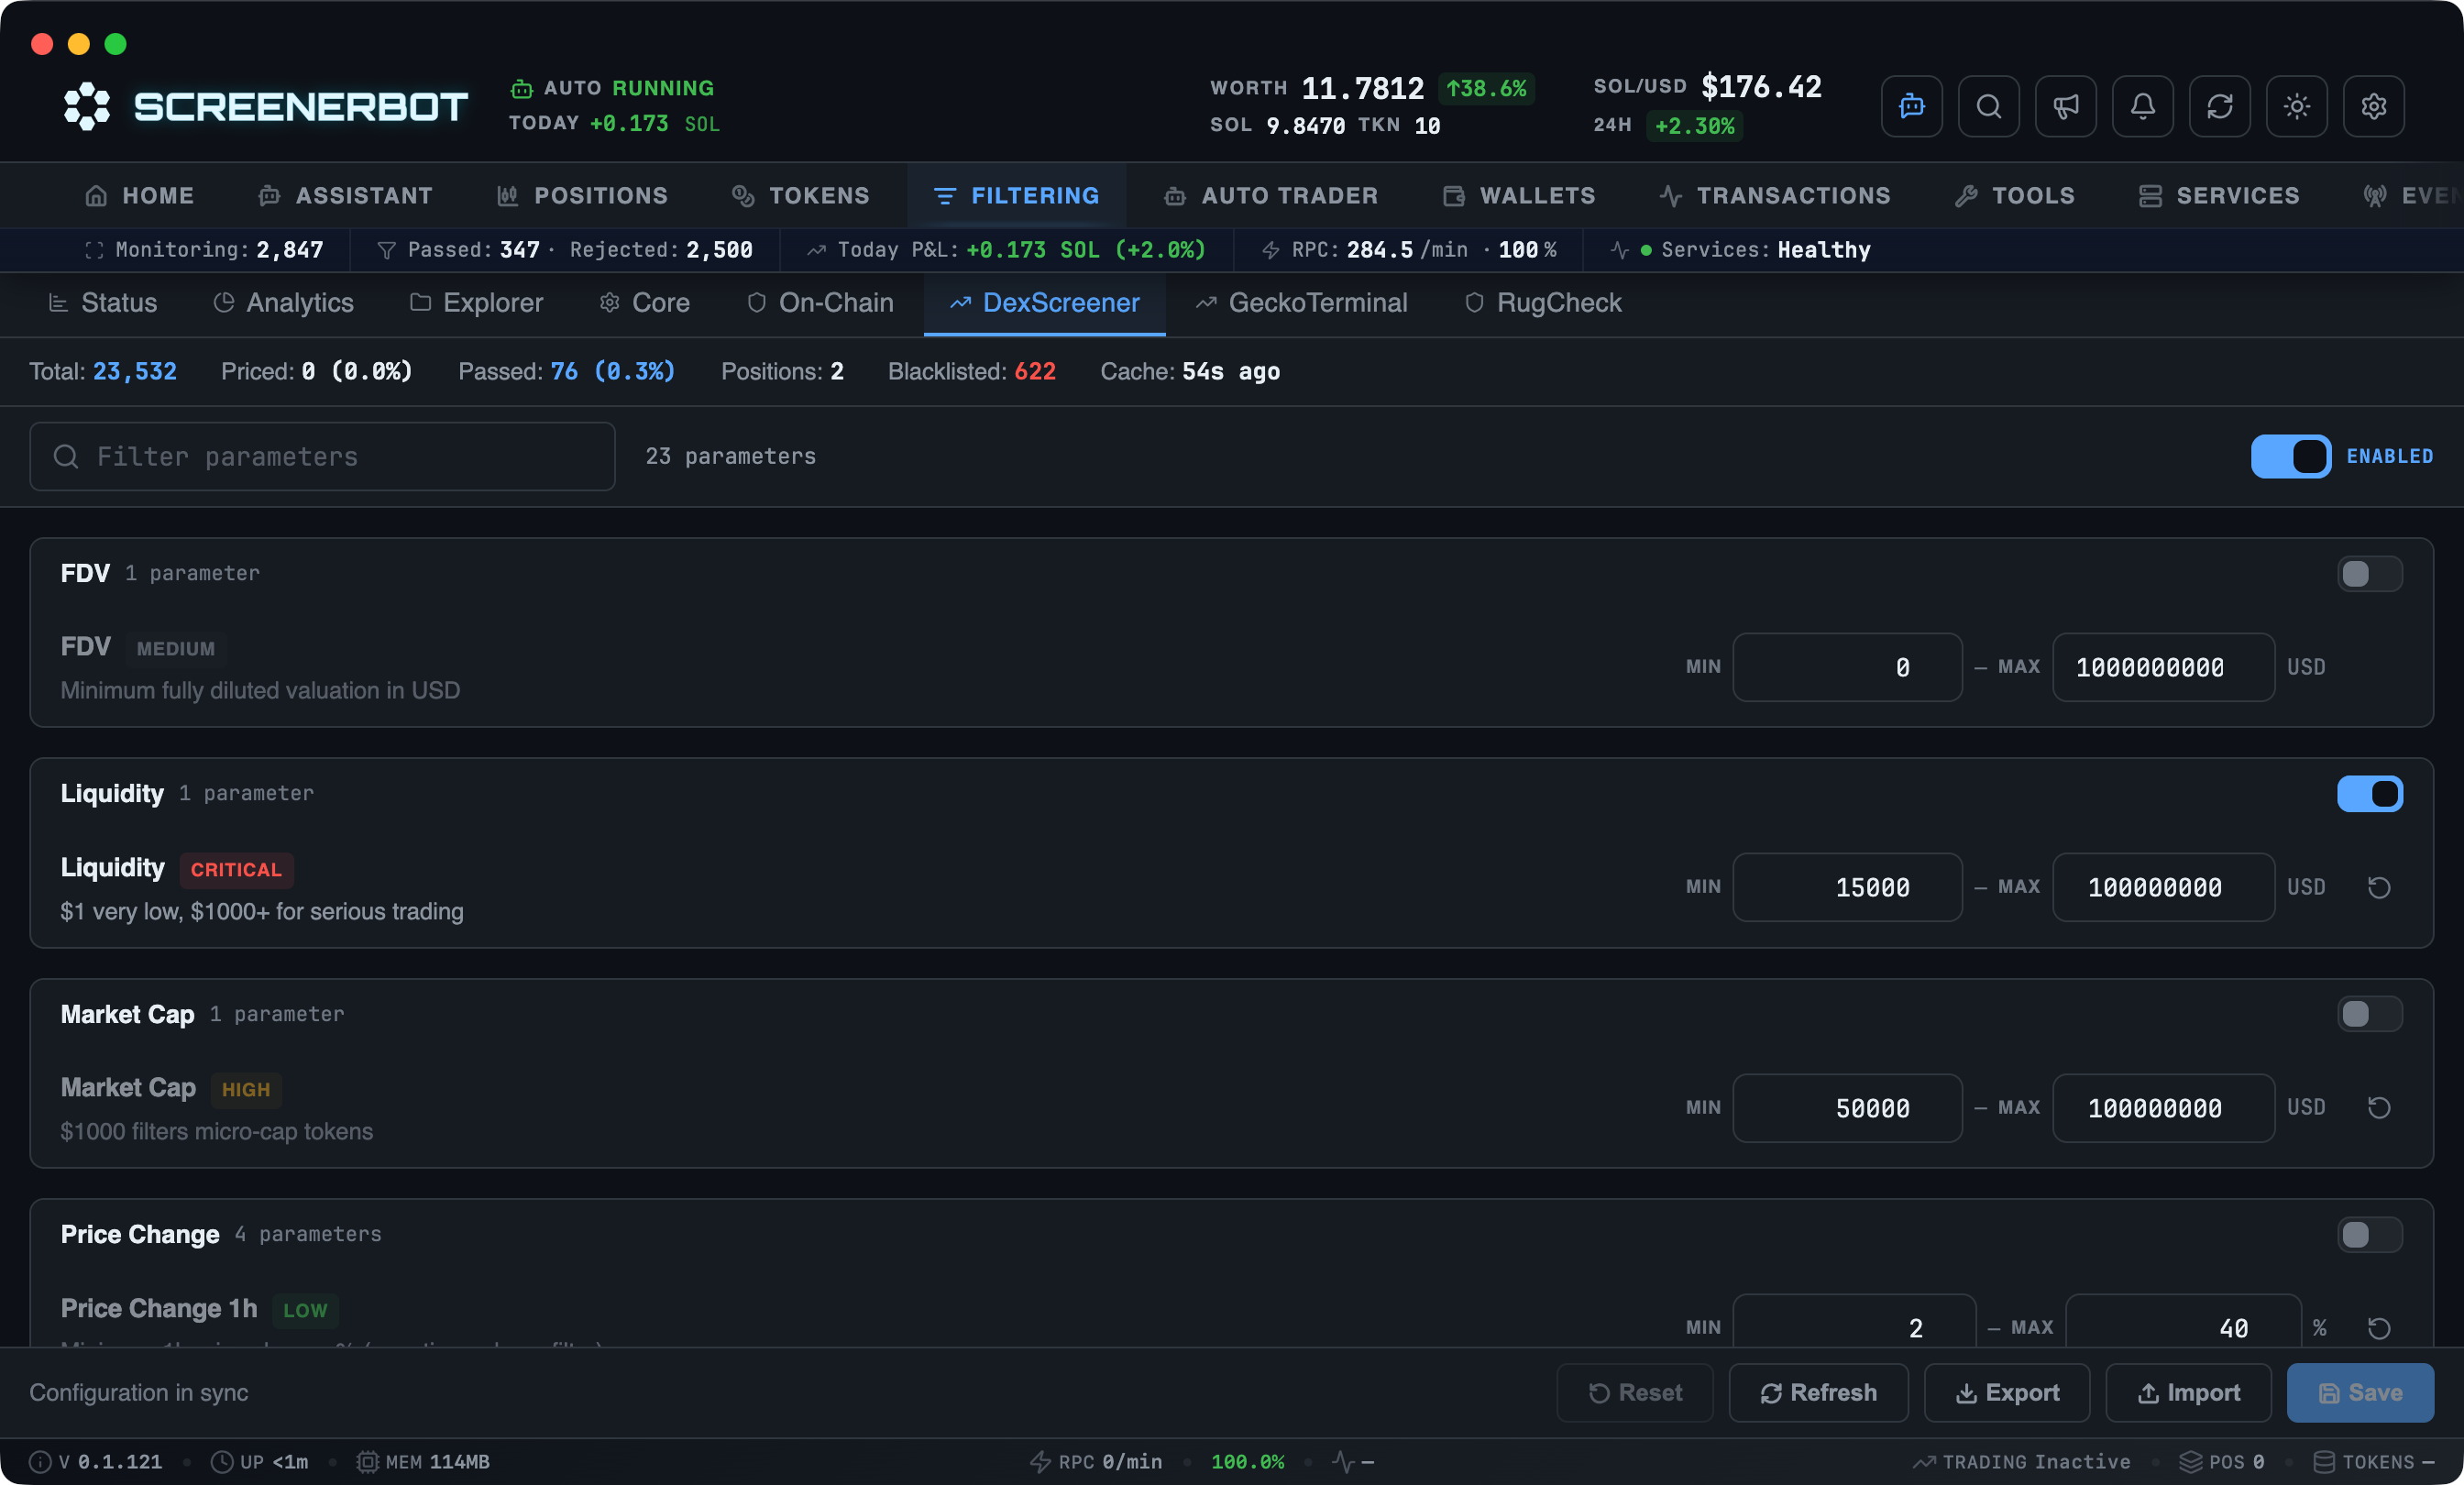Reset Market Cap parameter with undo icon

point(2379,1107)
